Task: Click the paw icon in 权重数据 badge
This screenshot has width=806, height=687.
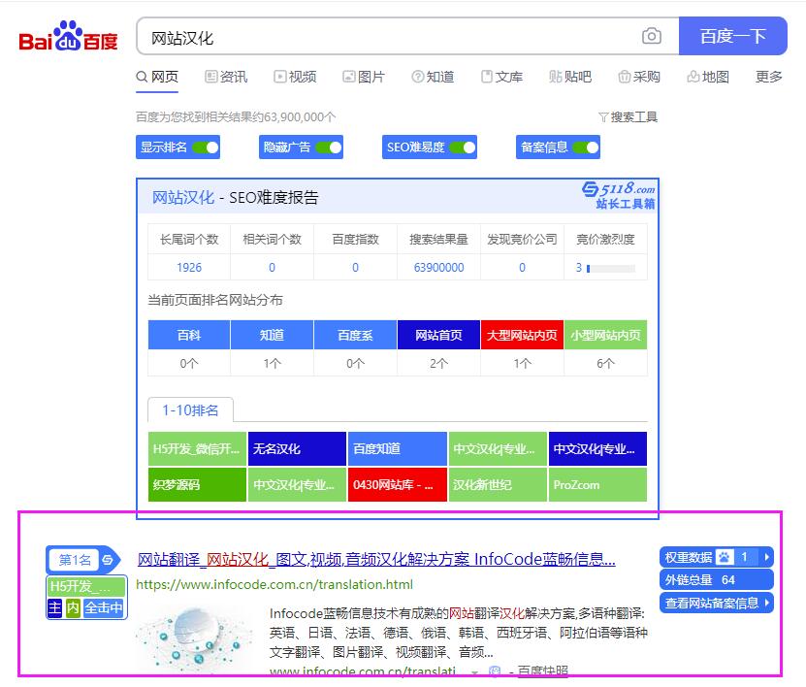Action: 725,557
